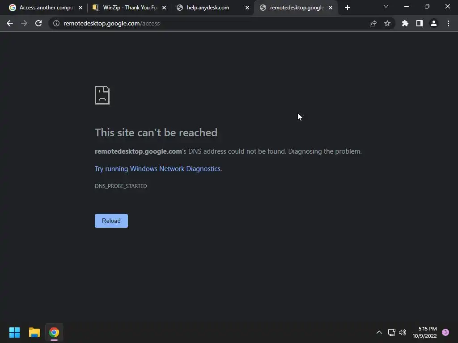Click the This site can't be reached heading
Screen dimensions: 458x343
click(x=156, y=133)
